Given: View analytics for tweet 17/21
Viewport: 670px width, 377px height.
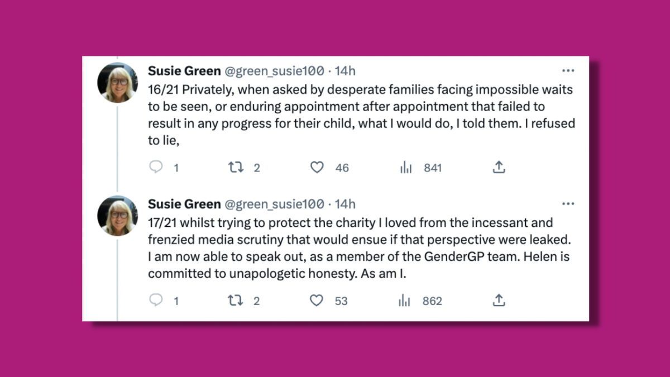Looking at the screenshot, I should (x=404, y=300).
